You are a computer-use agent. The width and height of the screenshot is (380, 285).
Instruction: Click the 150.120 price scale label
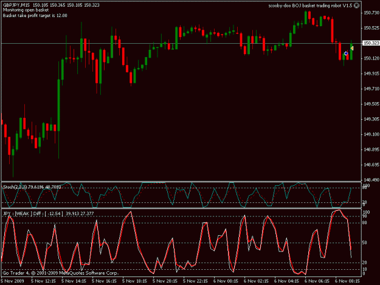coord(371,58)
